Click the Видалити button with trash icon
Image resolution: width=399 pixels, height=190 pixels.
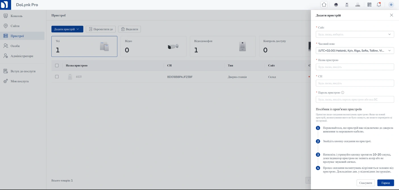(x=129, y=29)
